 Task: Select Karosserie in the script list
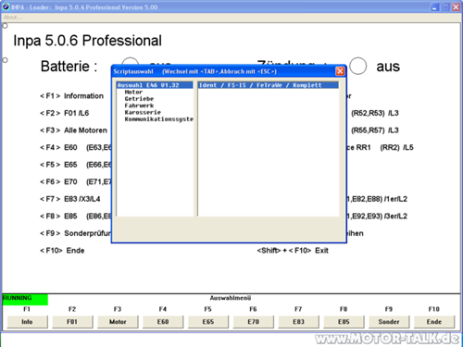tap(143, 112)
